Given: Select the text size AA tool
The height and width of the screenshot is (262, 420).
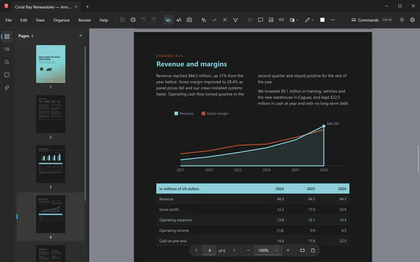Looking at the screenshot, I should coord(178,20).
